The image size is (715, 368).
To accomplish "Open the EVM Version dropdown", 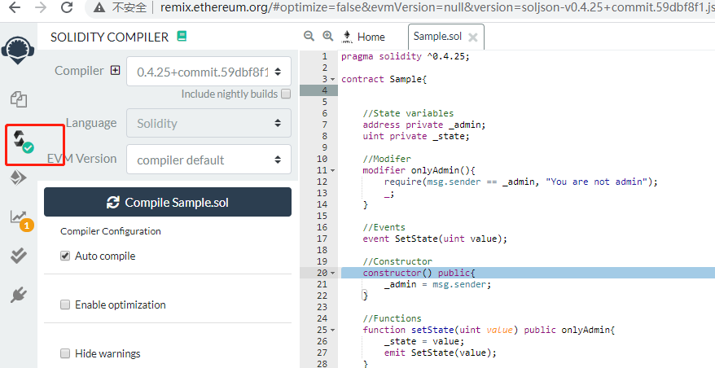I will point(208,160).
